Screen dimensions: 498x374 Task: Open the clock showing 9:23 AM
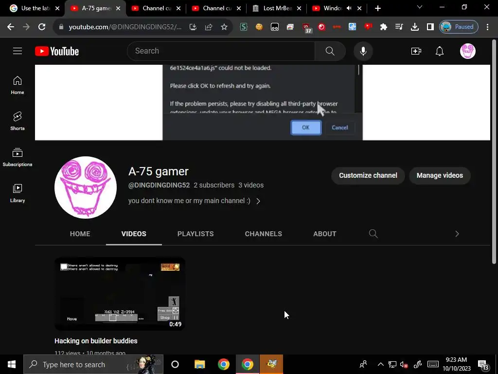(456, 364)
